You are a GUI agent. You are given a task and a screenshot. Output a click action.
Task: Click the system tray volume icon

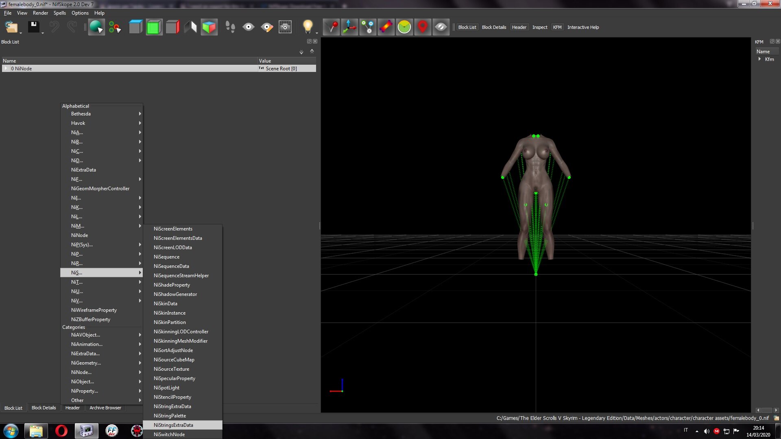[x=707, y=431]
